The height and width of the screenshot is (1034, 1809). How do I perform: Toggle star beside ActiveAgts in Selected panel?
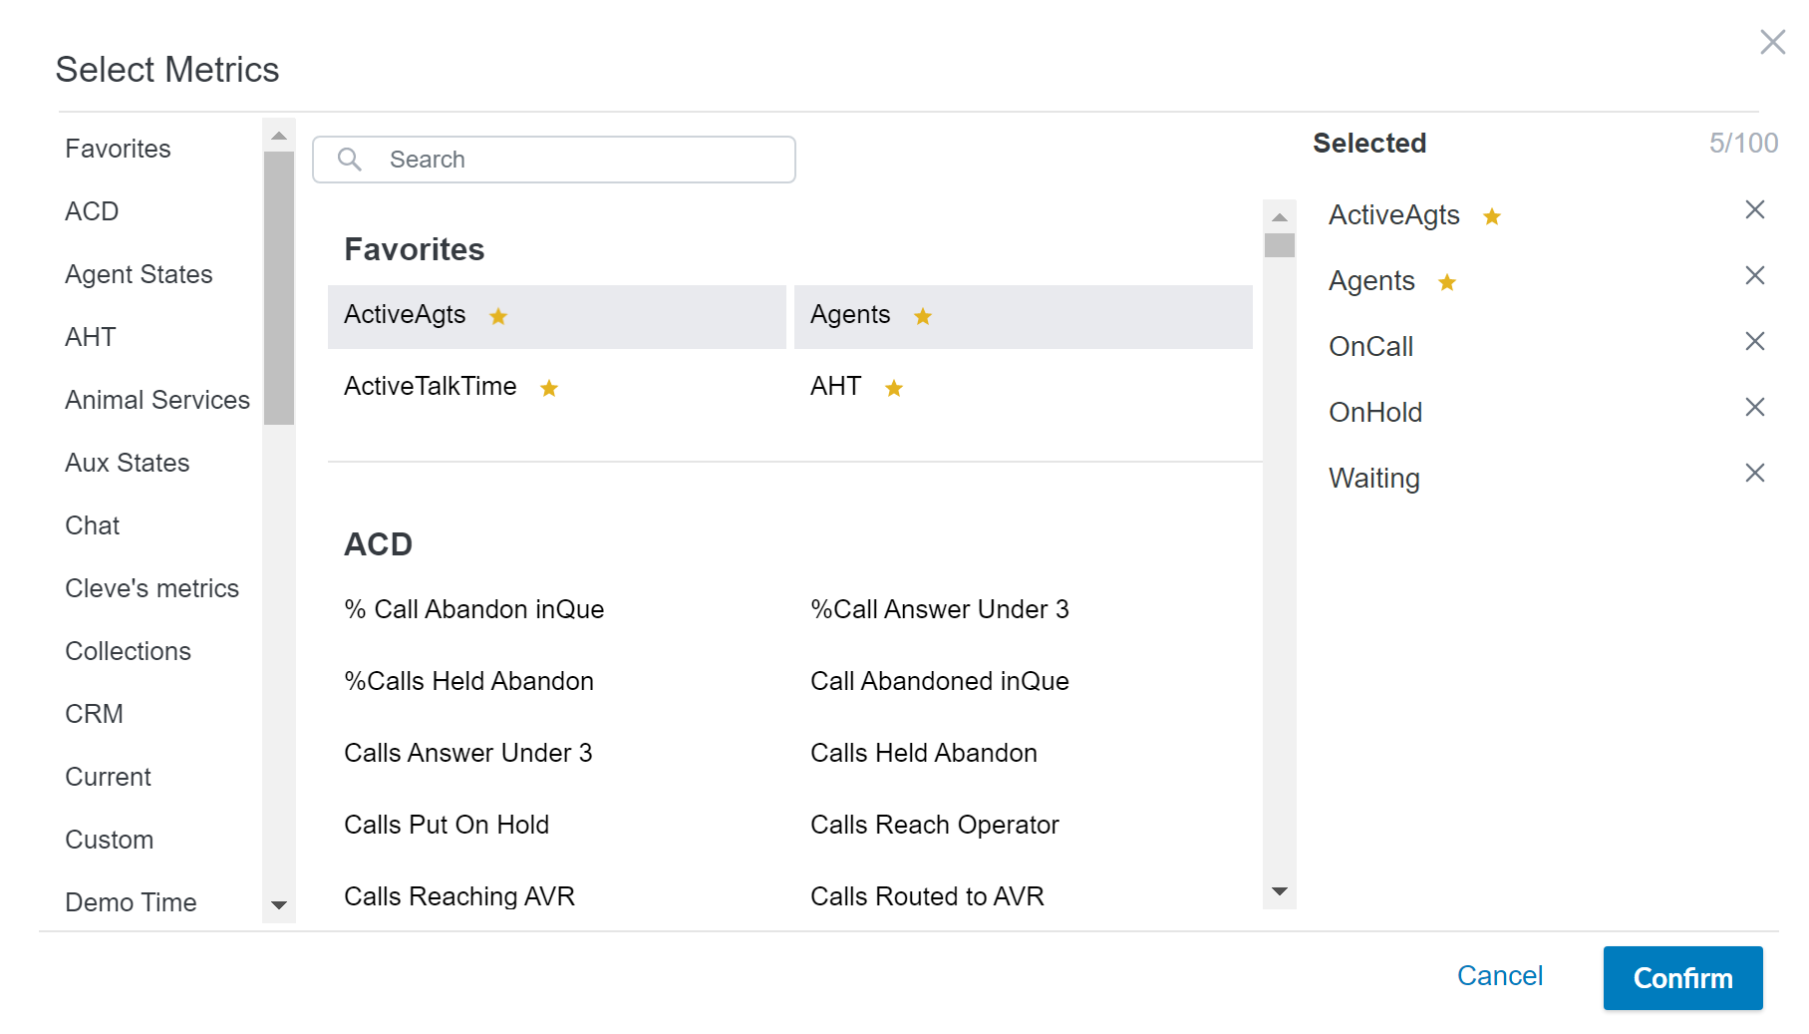(1492, 216)
